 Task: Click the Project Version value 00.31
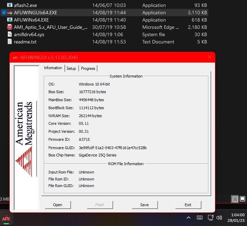coord(83,131)
